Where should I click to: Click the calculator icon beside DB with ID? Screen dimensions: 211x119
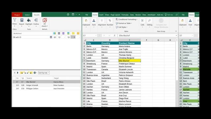point(51,37)
